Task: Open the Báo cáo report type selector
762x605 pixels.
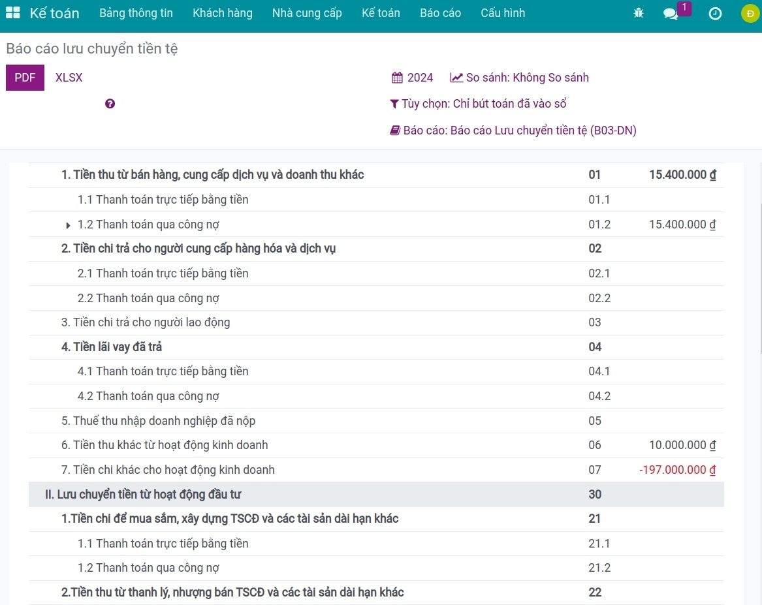Action: coord(513,131)
